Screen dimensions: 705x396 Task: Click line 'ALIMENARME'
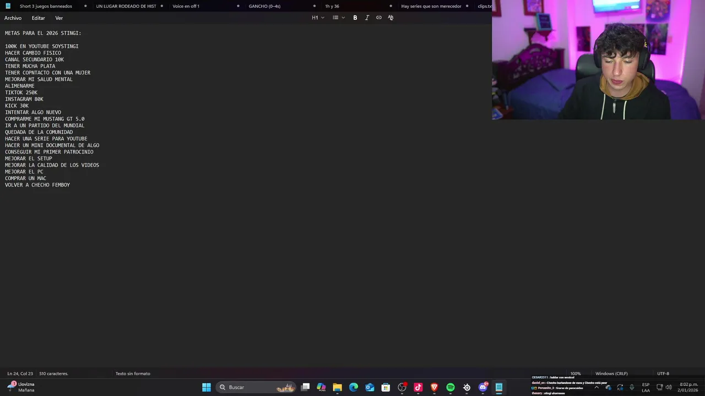click(x=20, y=86)
